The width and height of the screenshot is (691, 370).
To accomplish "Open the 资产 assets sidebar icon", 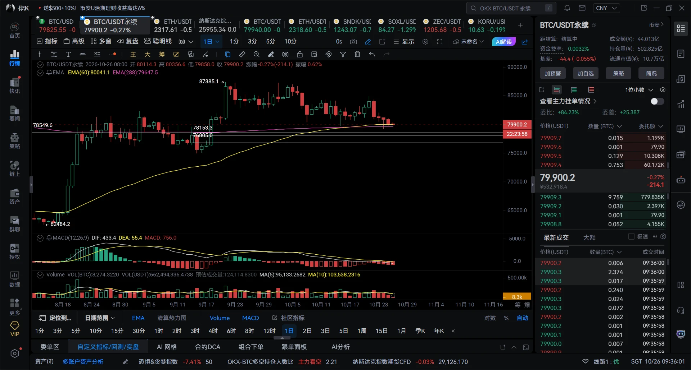I will [14, 196].
